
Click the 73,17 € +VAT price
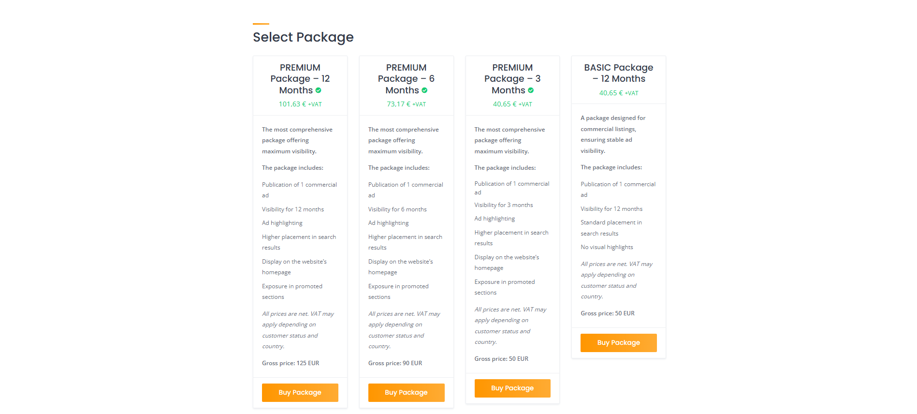tap(406, 104)
